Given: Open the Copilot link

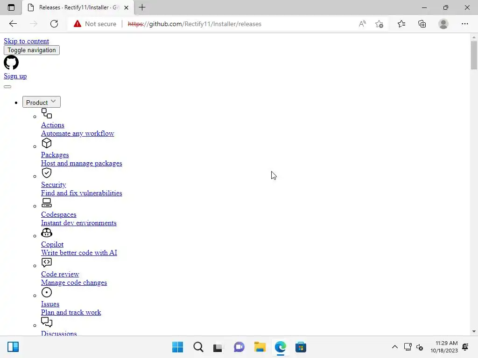Looking at the screenshot, I should (52, 244).
